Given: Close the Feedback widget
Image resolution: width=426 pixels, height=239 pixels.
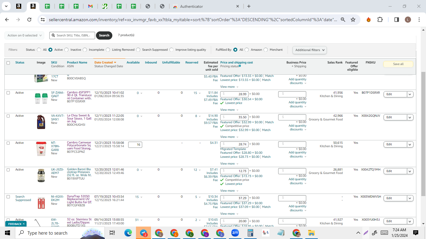Looking at the screenshot, I should pos(24,224).
